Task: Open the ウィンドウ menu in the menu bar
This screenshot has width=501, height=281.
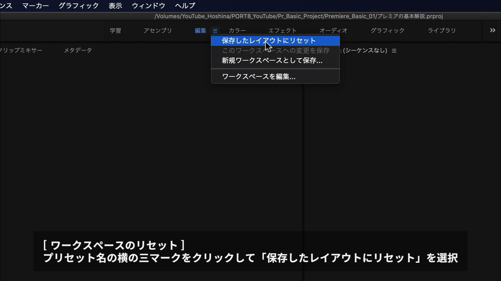Action: tap(148, 6)
